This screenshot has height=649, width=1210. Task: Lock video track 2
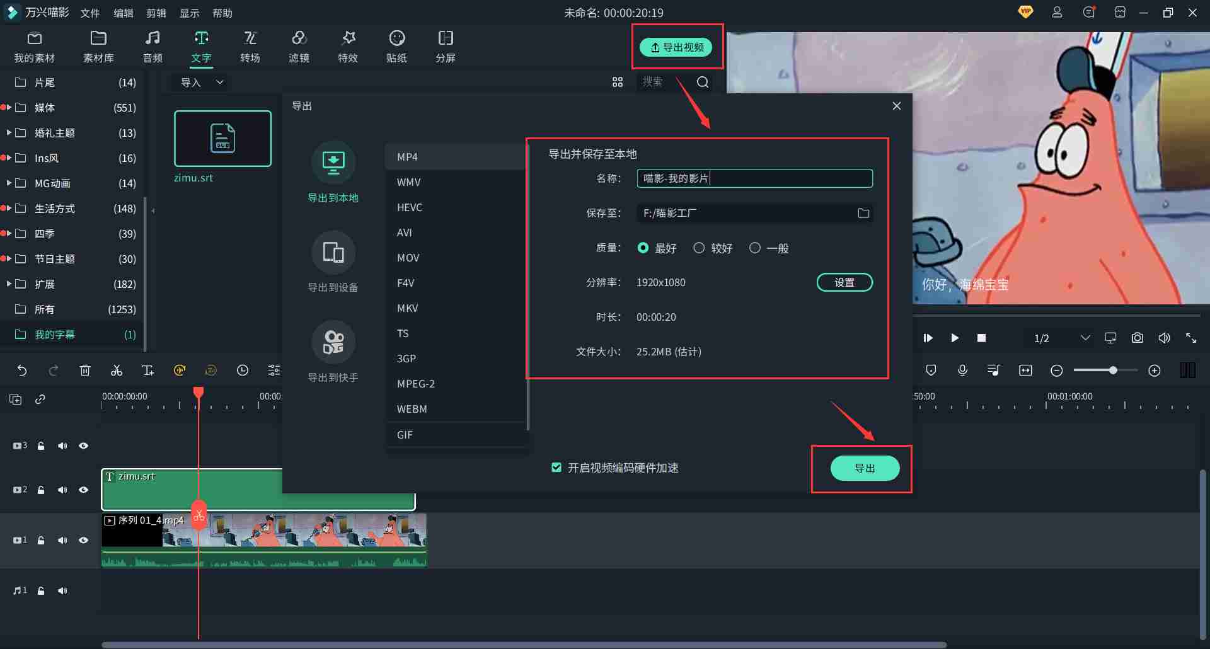(41, 490)
